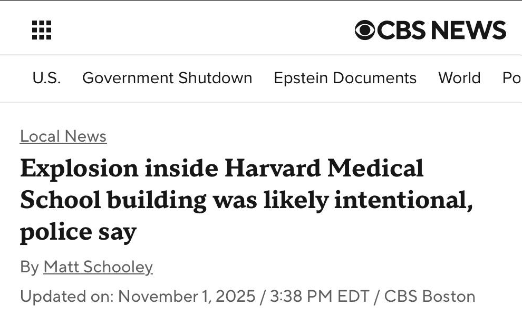Screen dimensions: 522x335
Task: Click headline line "School building was likely intentional"
Action: tap(246, 200)
